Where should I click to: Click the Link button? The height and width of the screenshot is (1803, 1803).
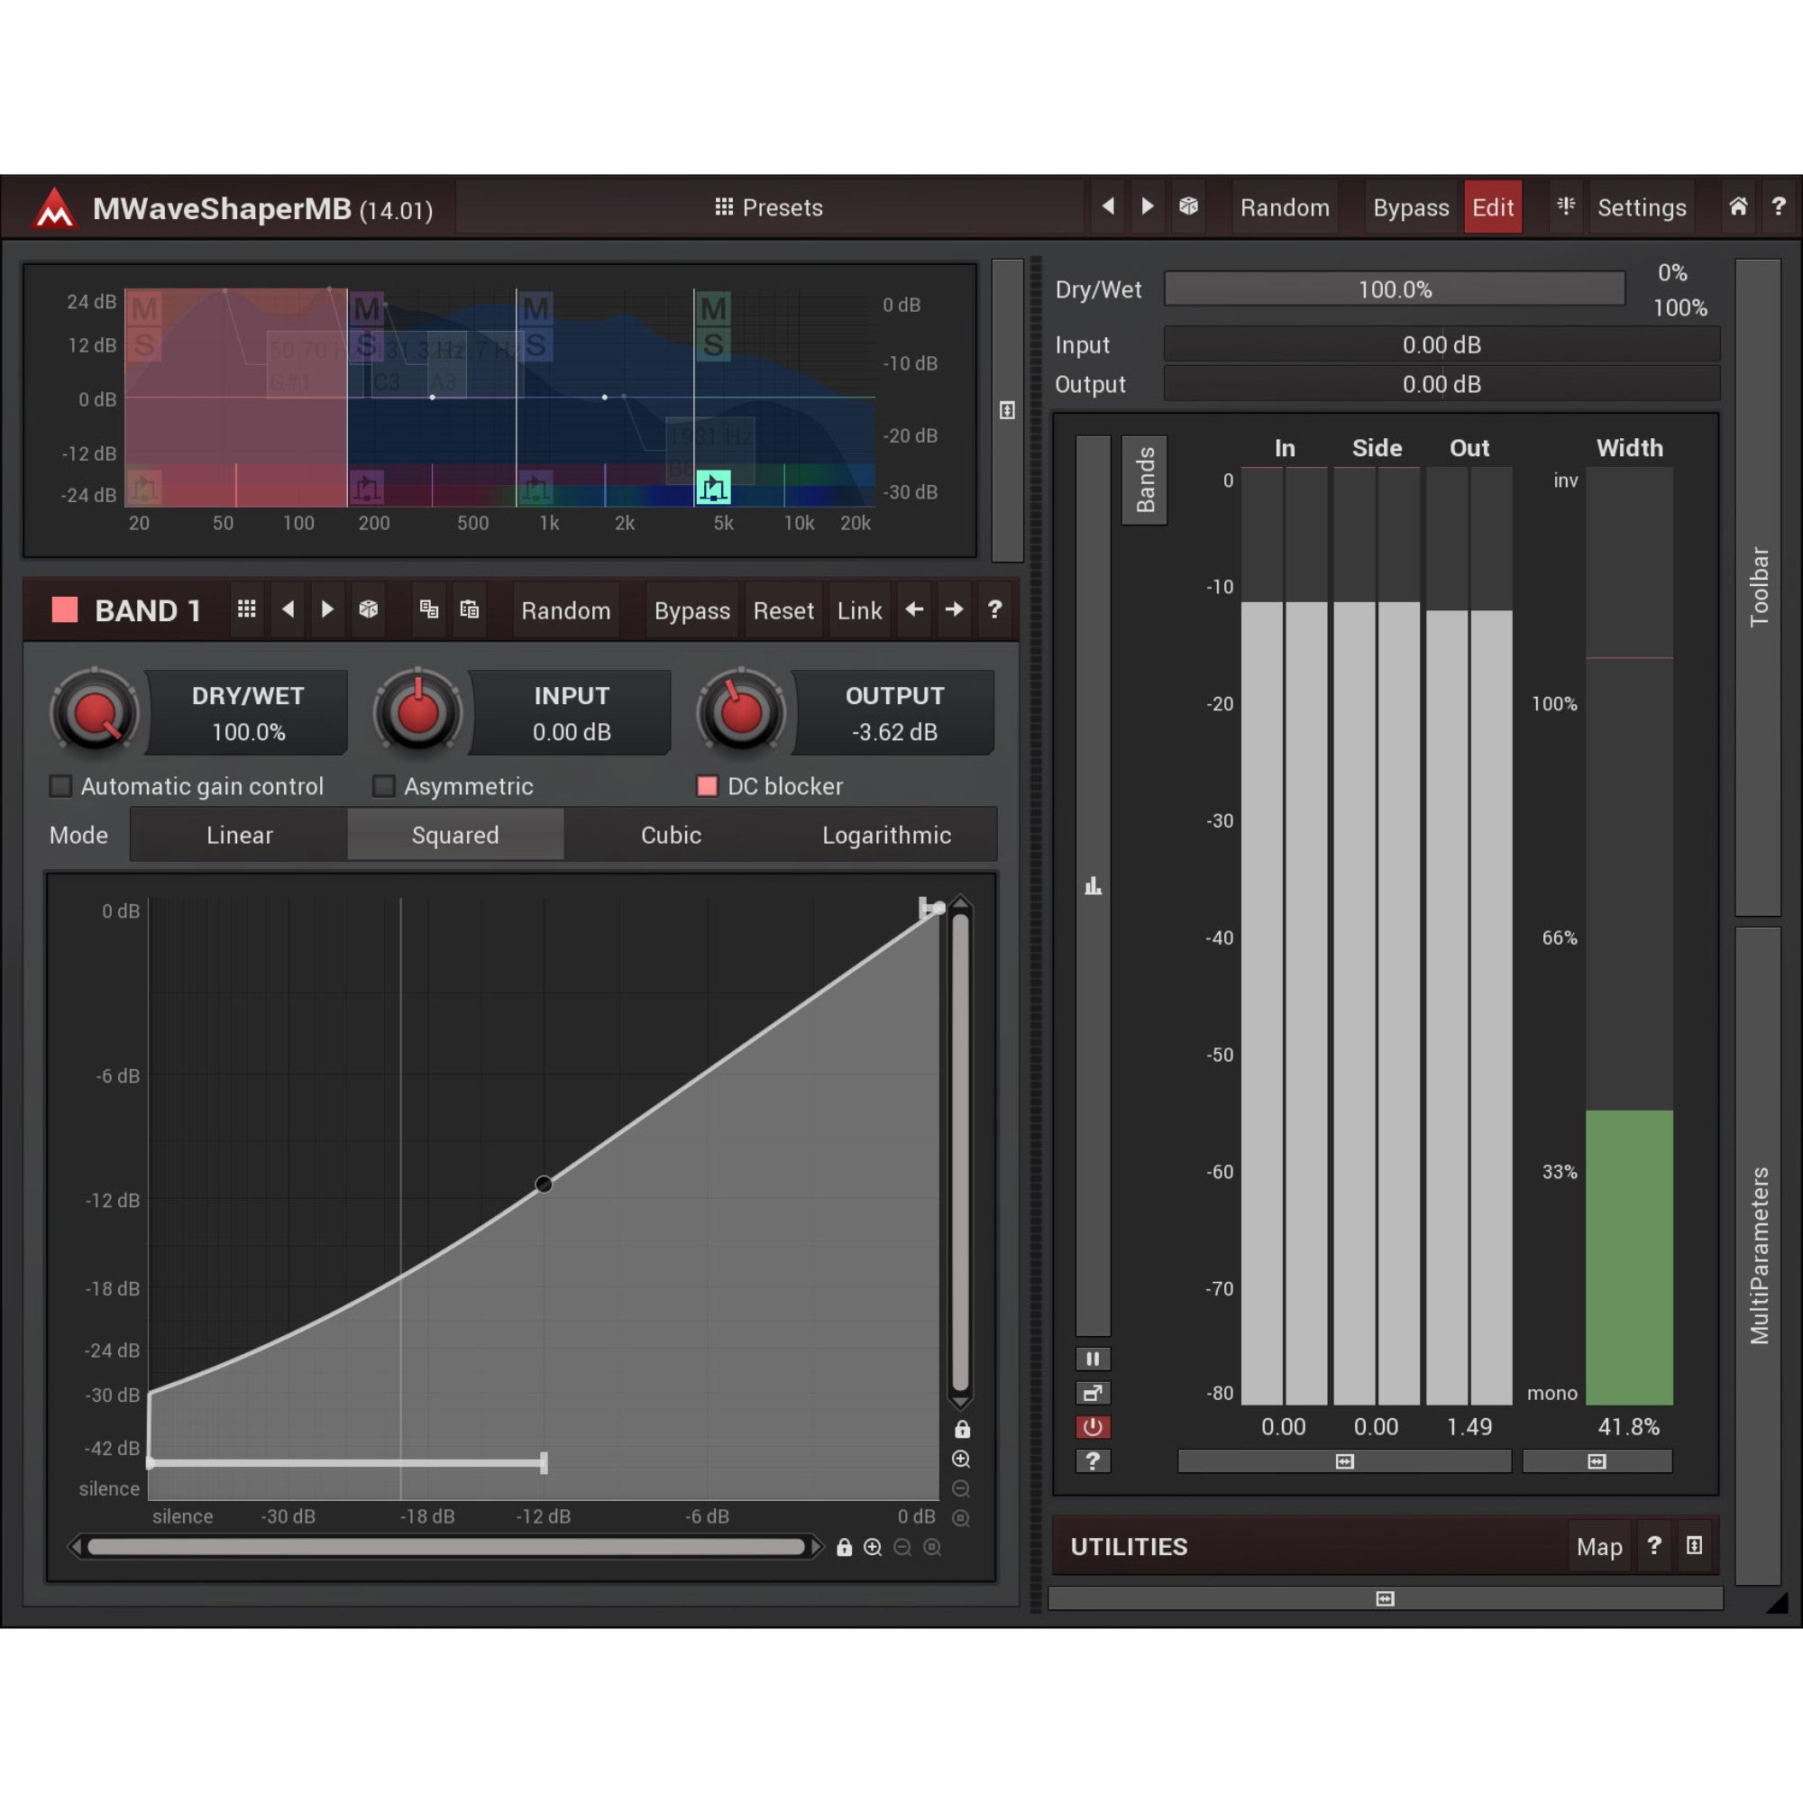pos(859,610)
